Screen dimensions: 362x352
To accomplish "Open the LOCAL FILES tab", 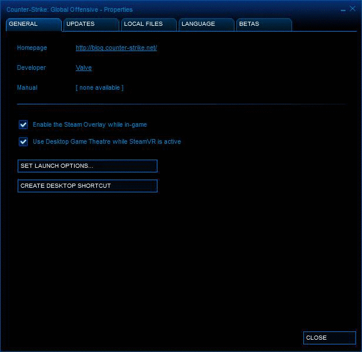I will point(149,24).
